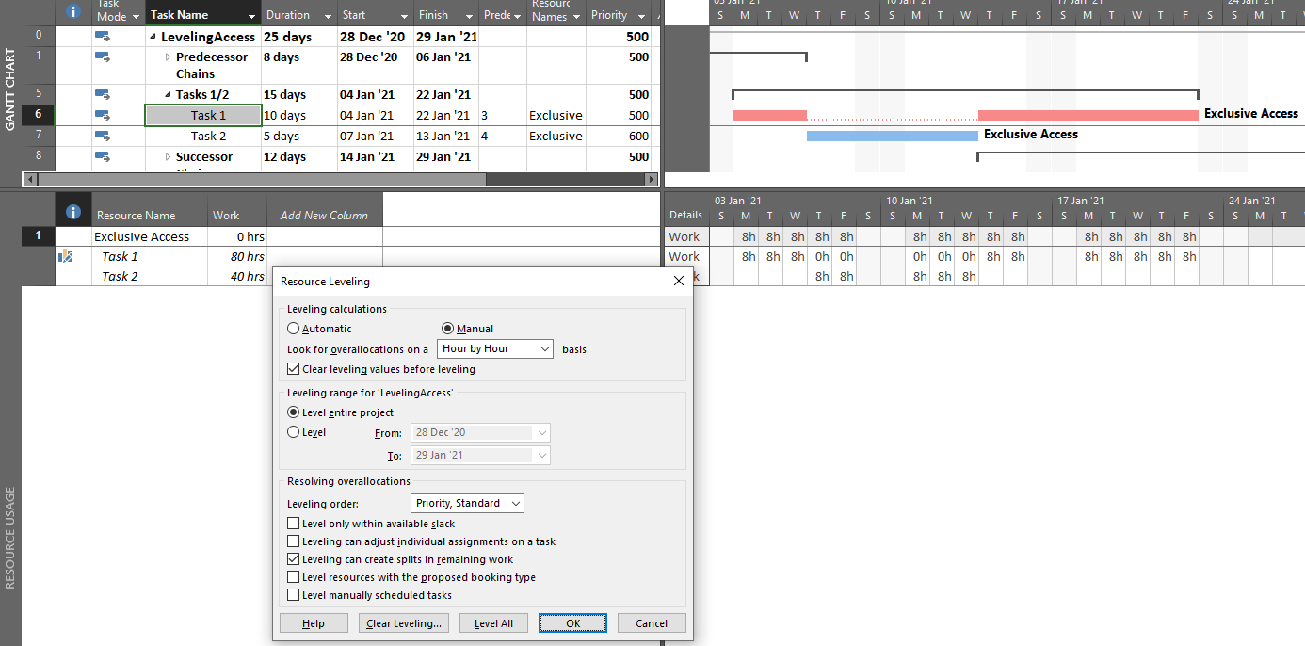Click the Clear Leveling... button
Screen dimensions: 1305x646
click(x=404, y=623)
